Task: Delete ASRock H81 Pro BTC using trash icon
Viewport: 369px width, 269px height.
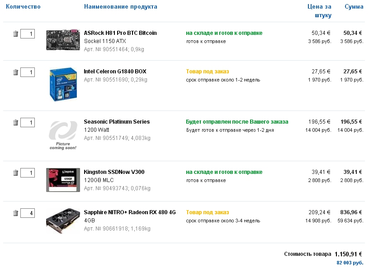Action: click(x=15, y=34)
